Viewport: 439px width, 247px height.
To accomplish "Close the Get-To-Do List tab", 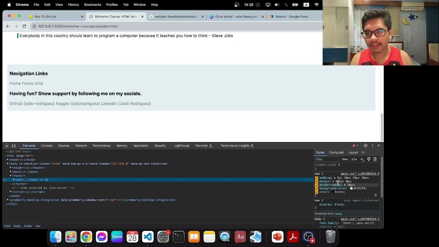I will [82, 16].
